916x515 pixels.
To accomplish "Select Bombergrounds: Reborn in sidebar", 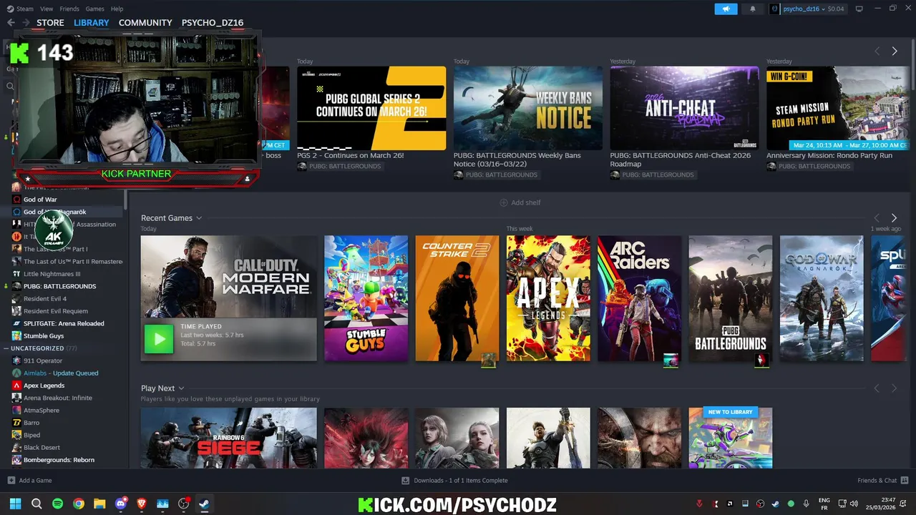I will click(59, 460).
